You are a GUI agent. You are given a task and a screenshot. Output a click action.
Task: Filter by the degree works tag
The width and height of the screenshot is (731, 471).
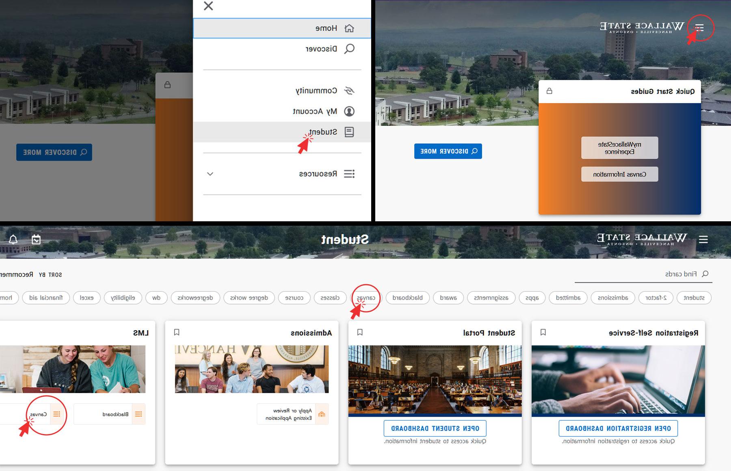coord(249,298)
